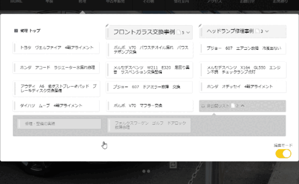Click the page count icon next to フロントガラス交換事例
The height and width of the screenshot is (184, 299).
178,32
